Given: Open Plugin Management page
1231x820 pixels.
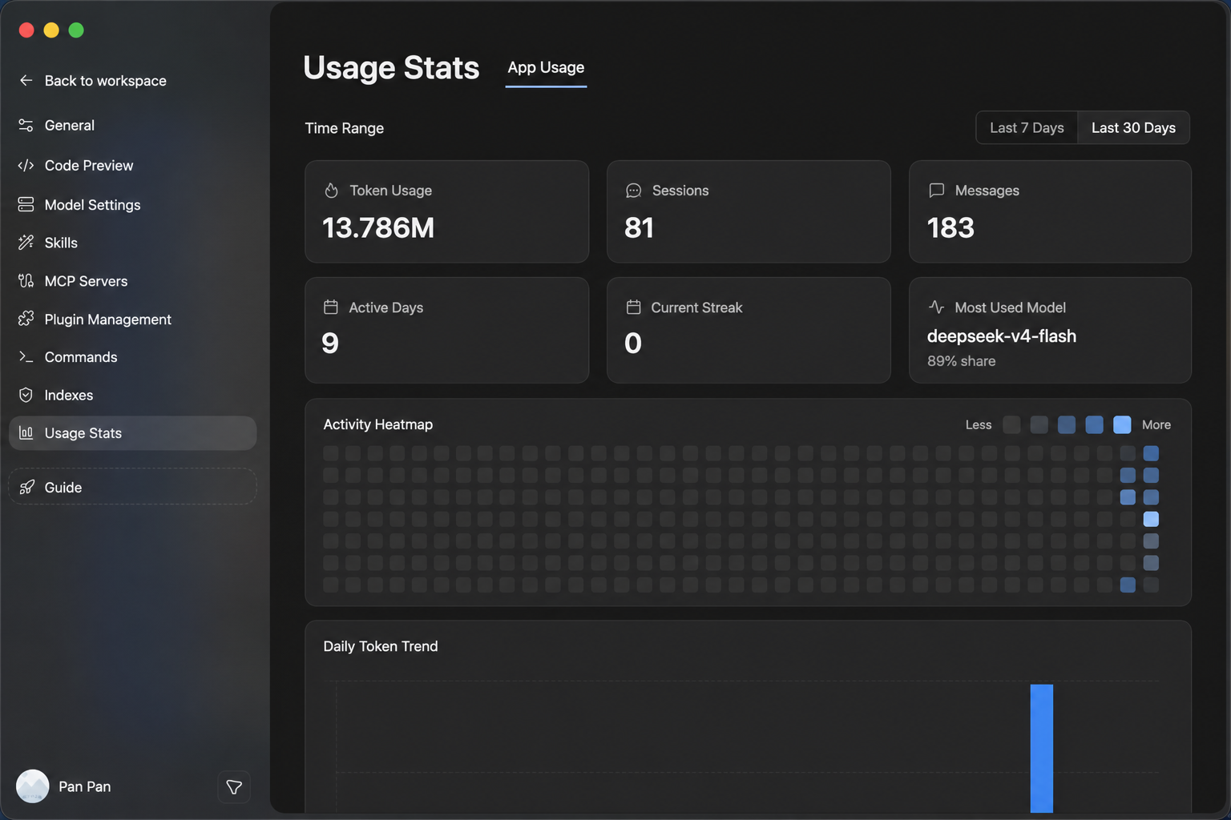Looking at the screenshot, I should [133, 319].
